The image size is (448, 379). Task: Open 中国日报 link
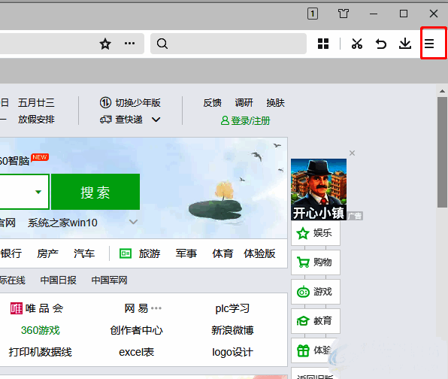click(59, 280)
